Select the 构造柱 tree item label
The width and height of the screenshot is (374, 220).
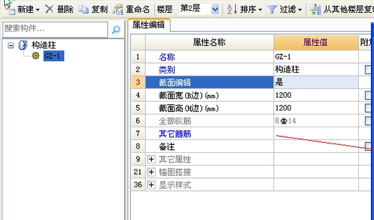coord(44,45)
